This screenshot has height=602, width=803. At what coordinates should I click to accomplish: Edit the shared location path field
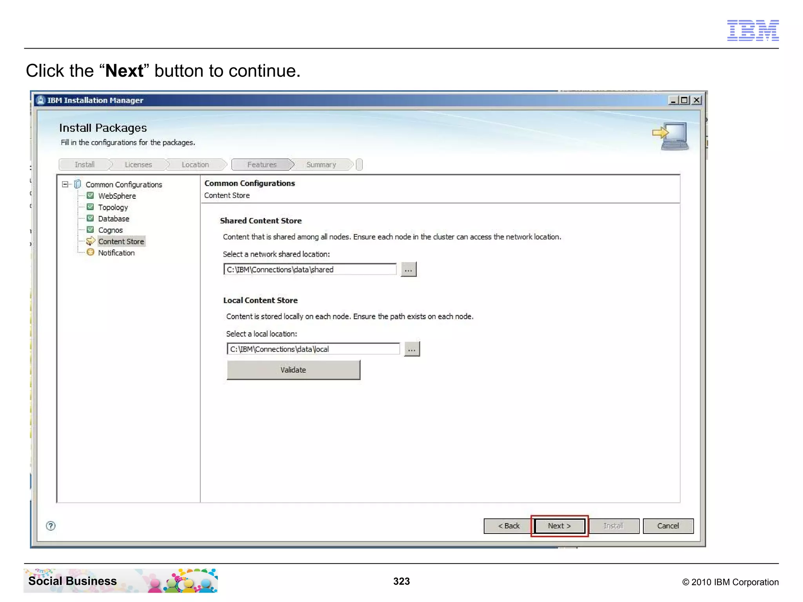tap(310, 270)
